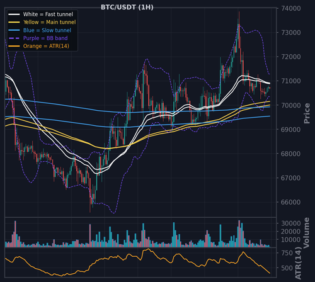The image size is (315, 282).
Task: Click legend entry 'Purple = BB band'
Action: (x=45, y=38)
